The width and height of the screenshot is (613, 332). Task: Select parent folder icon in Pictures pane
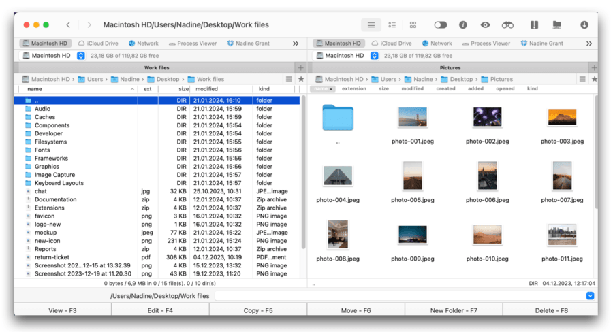click(338, 117)
